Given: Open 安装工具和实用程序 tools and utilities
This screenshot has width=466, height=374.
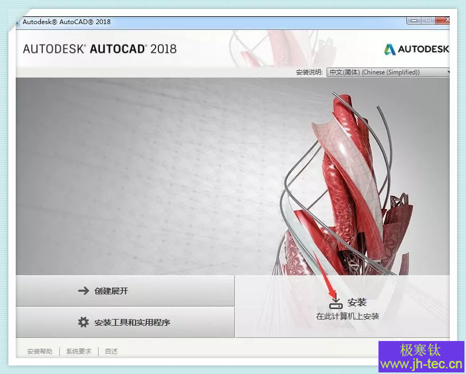Looking at the screenshot, I should click(125, 322).
